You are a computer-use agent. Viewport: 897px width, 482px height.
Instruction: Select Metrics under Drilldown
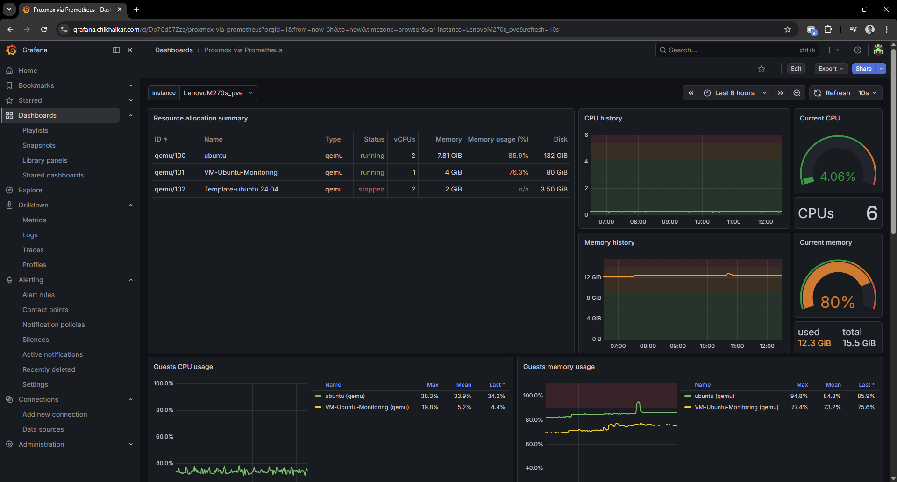[x=34, y=220]
